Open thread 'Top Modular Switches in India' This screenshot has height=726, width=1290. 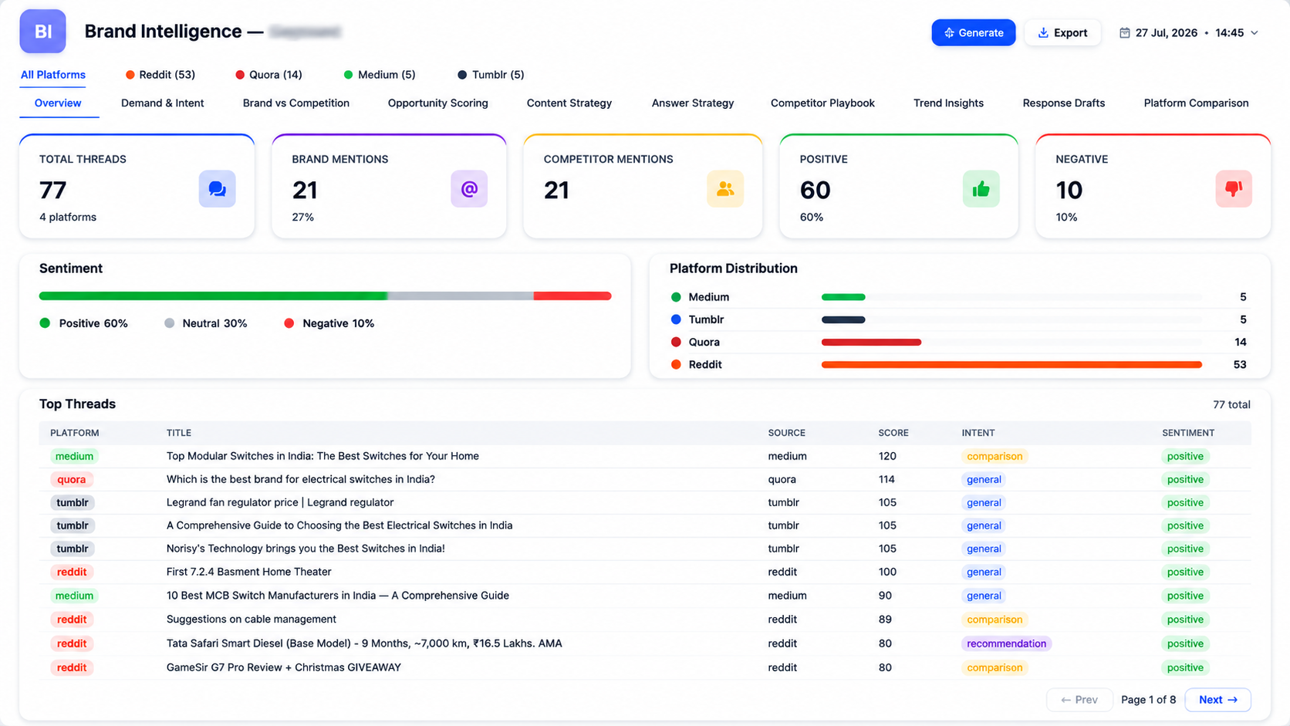coord(322,456)
